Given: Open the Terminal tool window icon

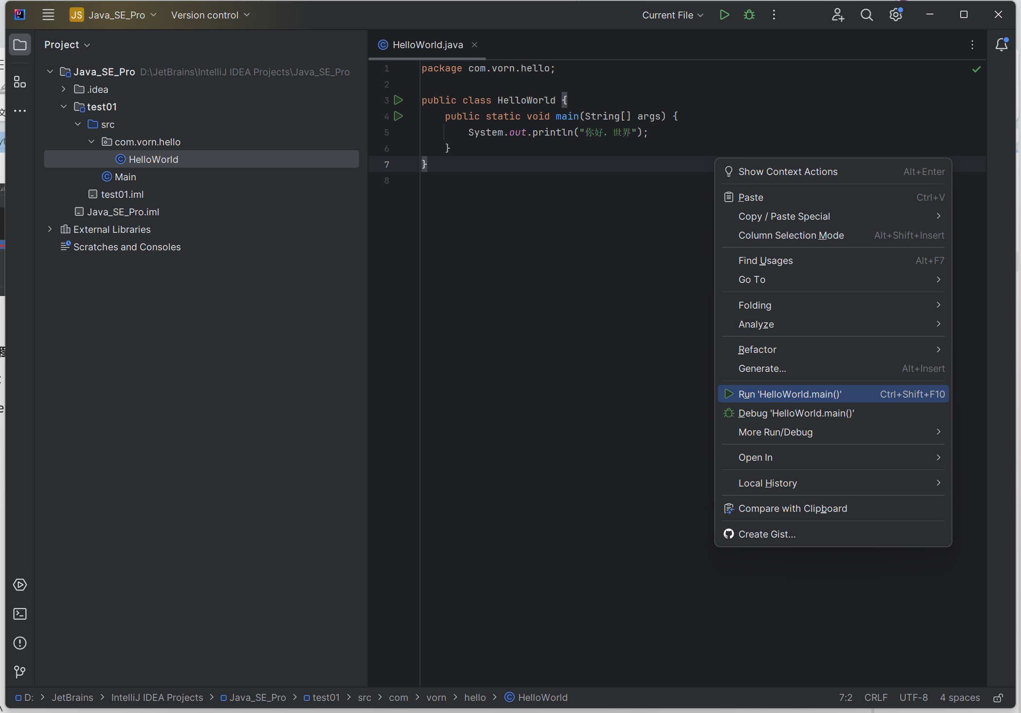Looking at the screenshot, I should (20, 614).
